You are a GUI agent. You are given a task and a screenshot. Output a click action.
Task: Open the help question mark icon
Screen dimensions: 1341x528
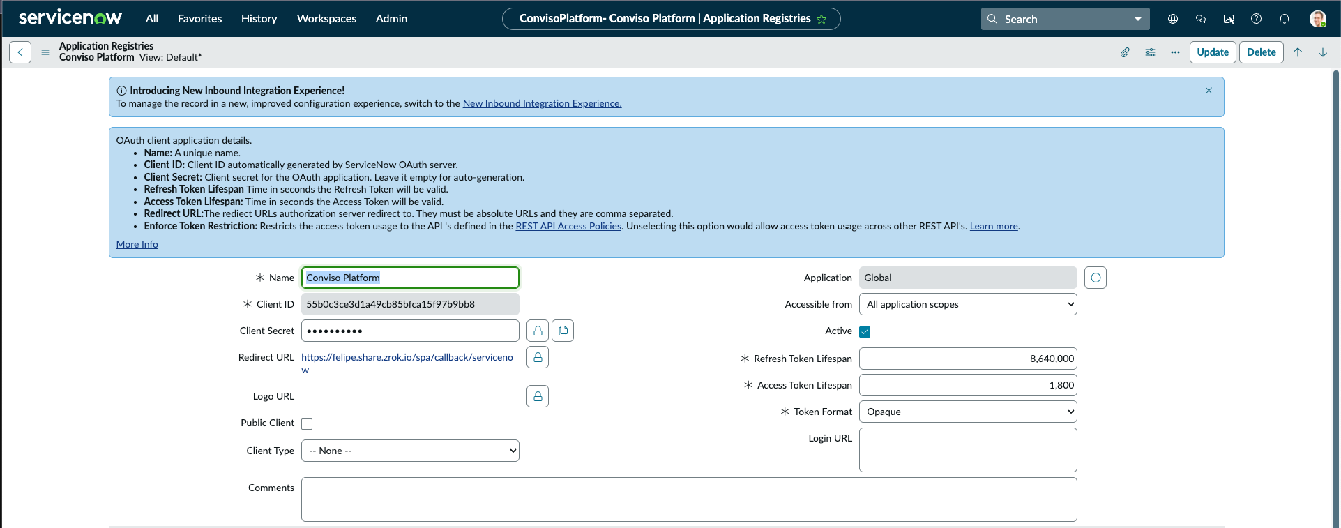pyautogui.click(x=1256, y=19)
